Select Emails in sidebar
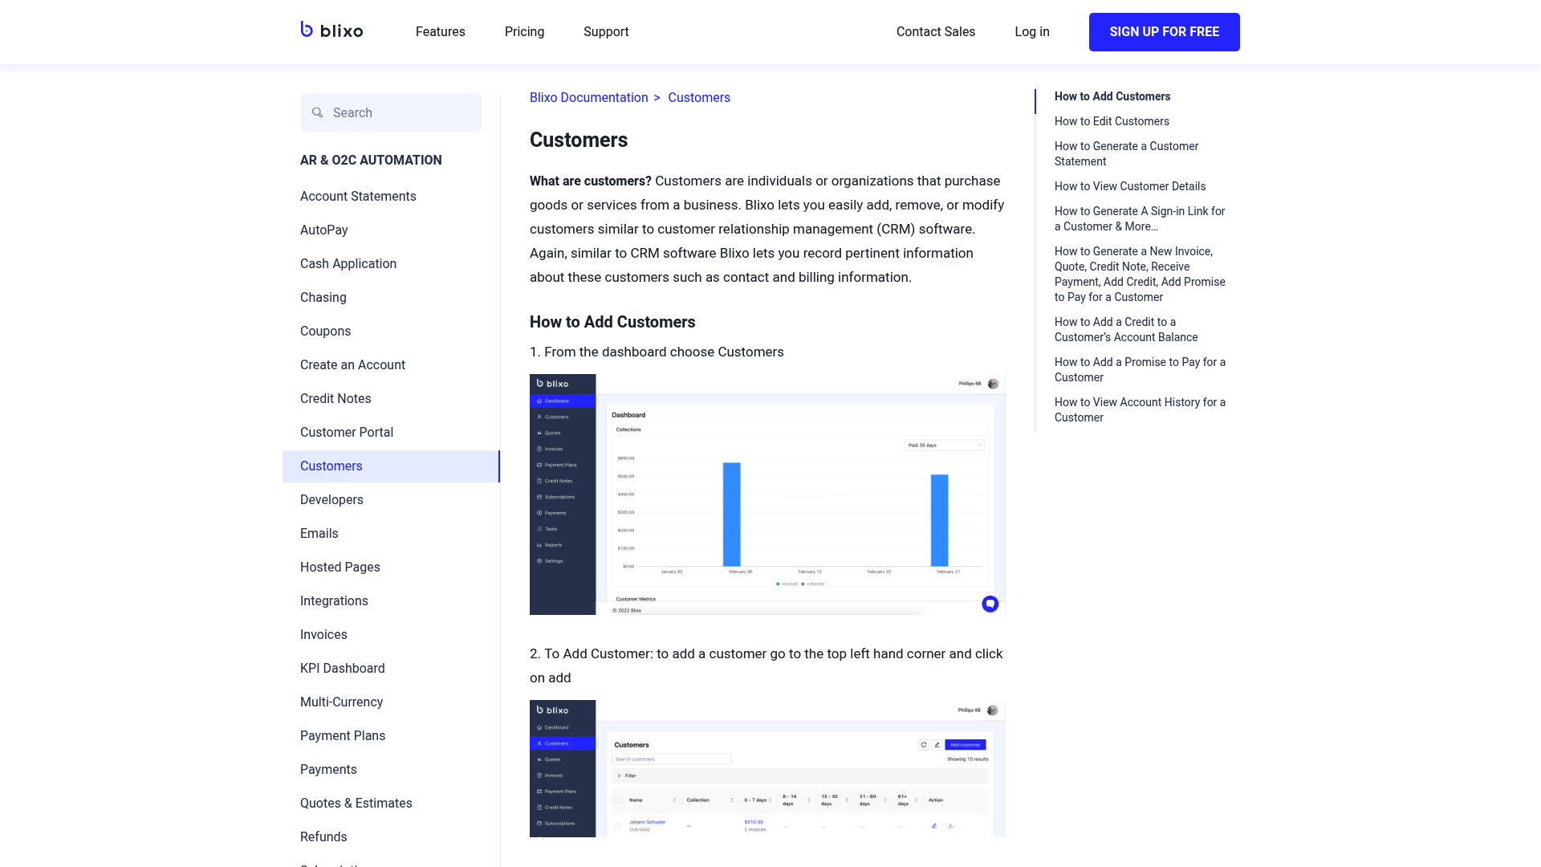This screenshot has height=867, width=1541. pyautogui.click(x=319, y=534)
